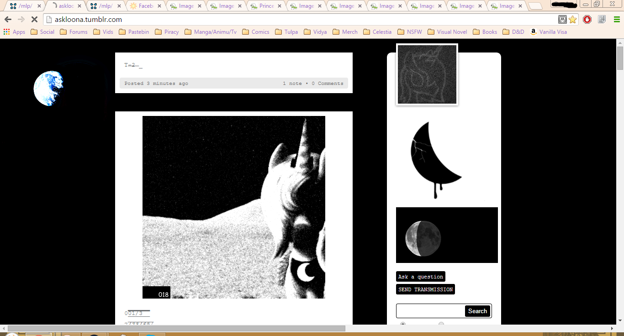Screen dimensions: 624x336
Task: Click the Search button
Action: (477, 311)
